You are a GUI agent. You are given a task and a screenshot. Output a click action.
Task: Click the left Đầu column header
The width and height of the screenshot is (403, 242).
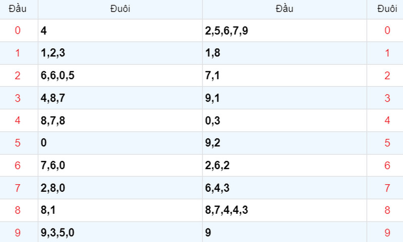pos(18,9)
